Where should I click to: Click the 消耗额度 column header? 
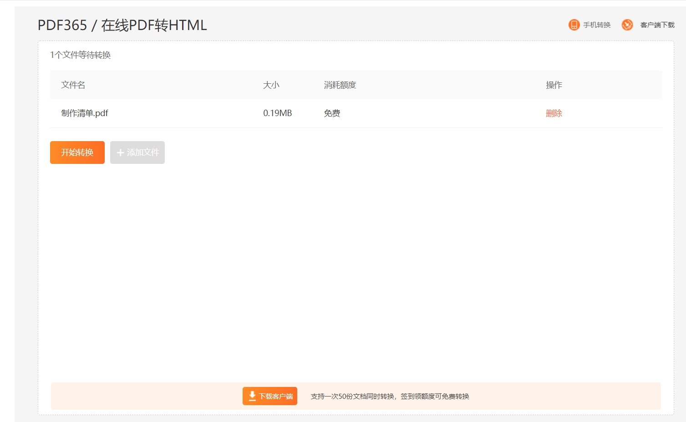340,85
